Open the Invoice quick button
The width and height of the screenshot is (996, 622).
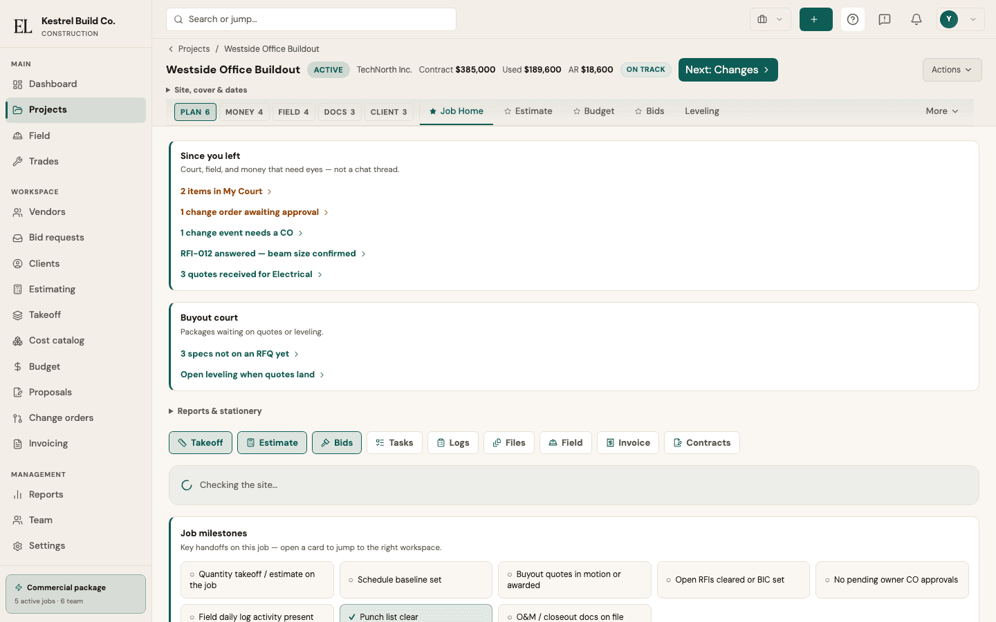coord(628,443)
